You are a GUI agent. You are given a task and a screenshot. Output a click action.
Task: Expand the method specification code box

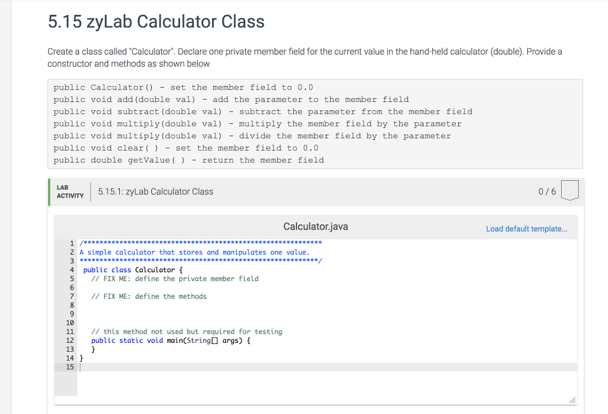point(315,123)
